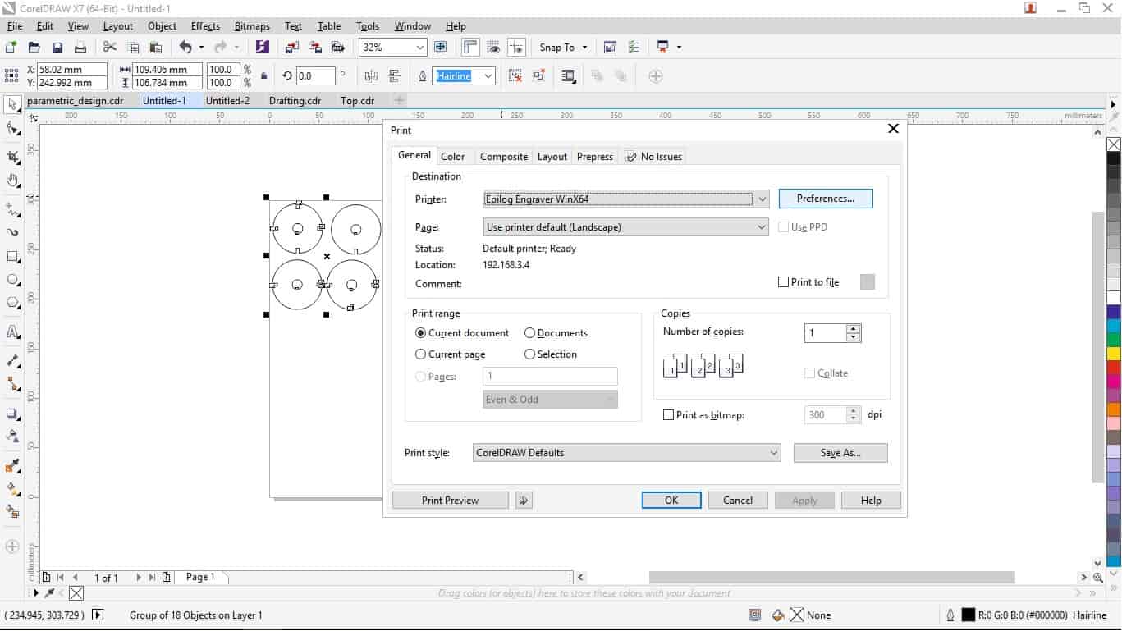Click the Publish to PDF icon
Viewport: 1122px width, 631px height.
click(337, 48)
